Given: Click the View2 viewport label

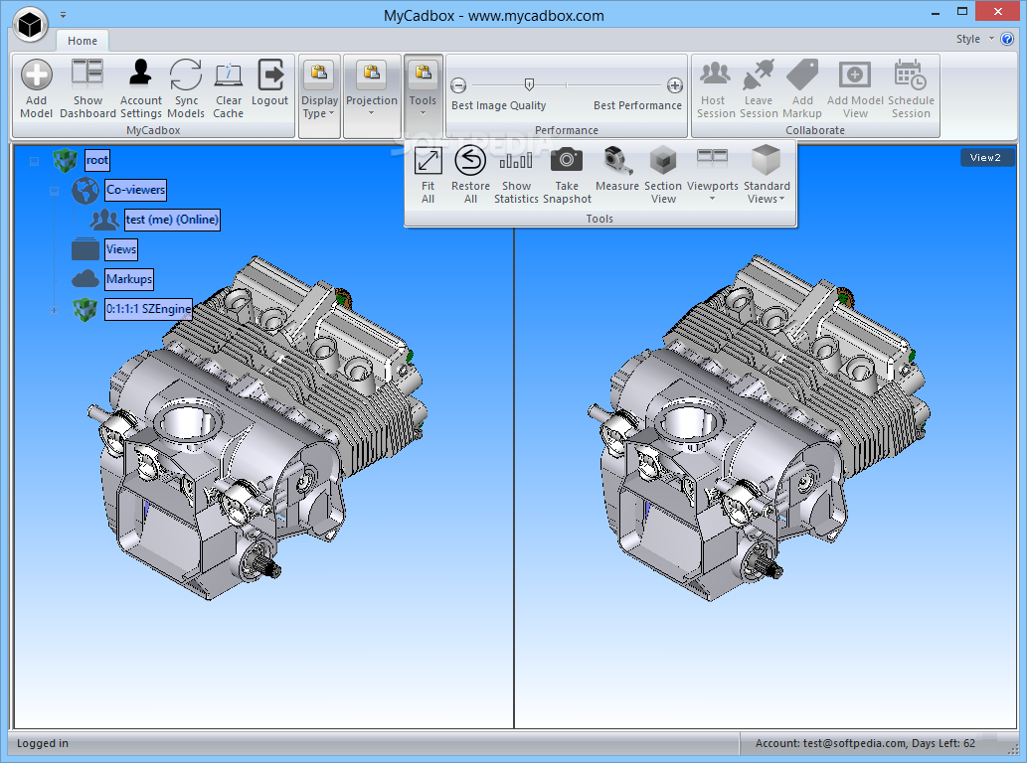Looking at the screenshot, I should coord(986,158).
